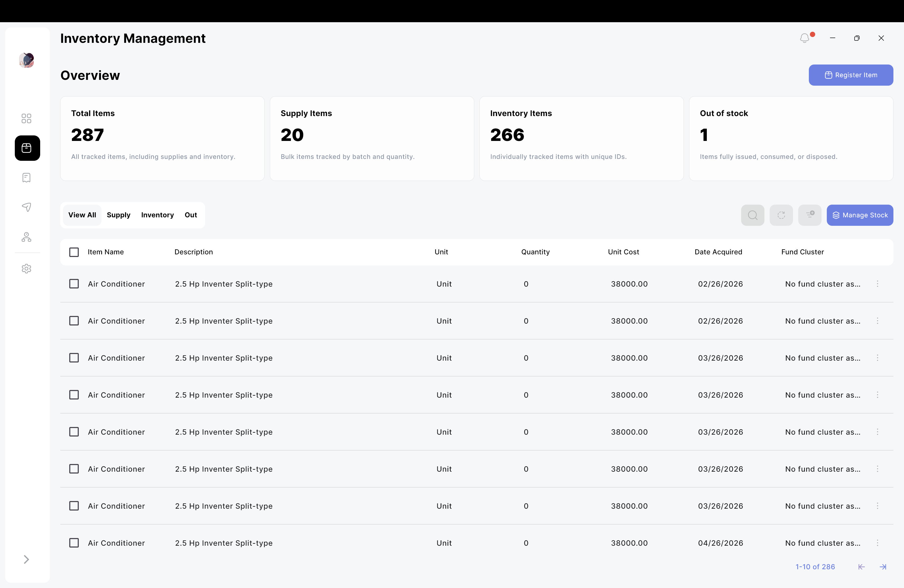Click the search magnifier button
The height and width of the screenshot is (588, 904).
(x=753, y=215)
